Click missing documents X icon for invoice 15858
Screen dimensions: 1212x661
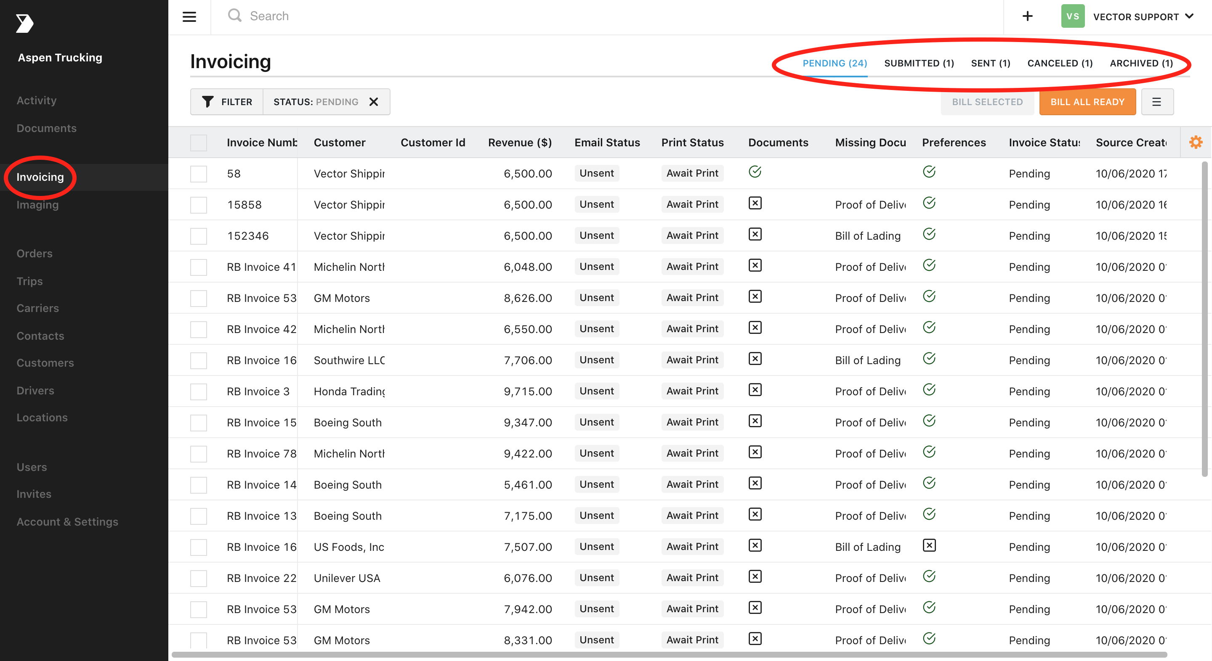755,203
